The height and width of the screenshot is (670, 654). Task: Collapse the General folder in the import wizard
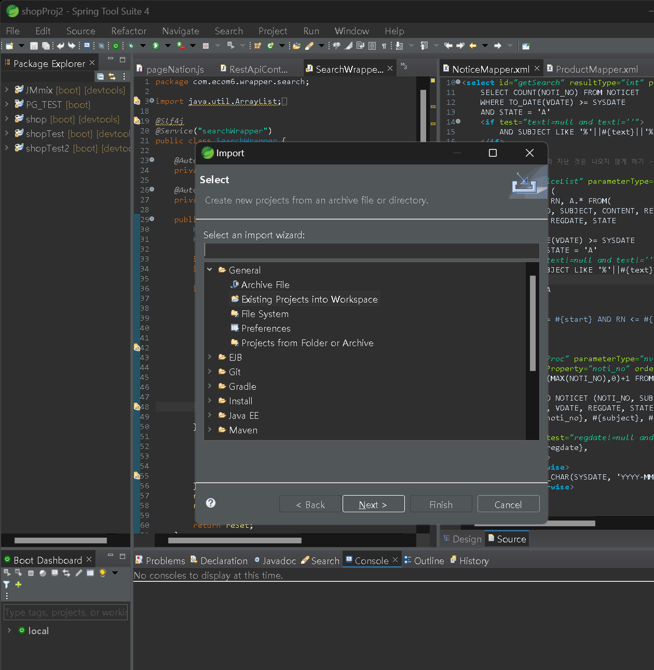pyautogui.click(x=210, y=270)
